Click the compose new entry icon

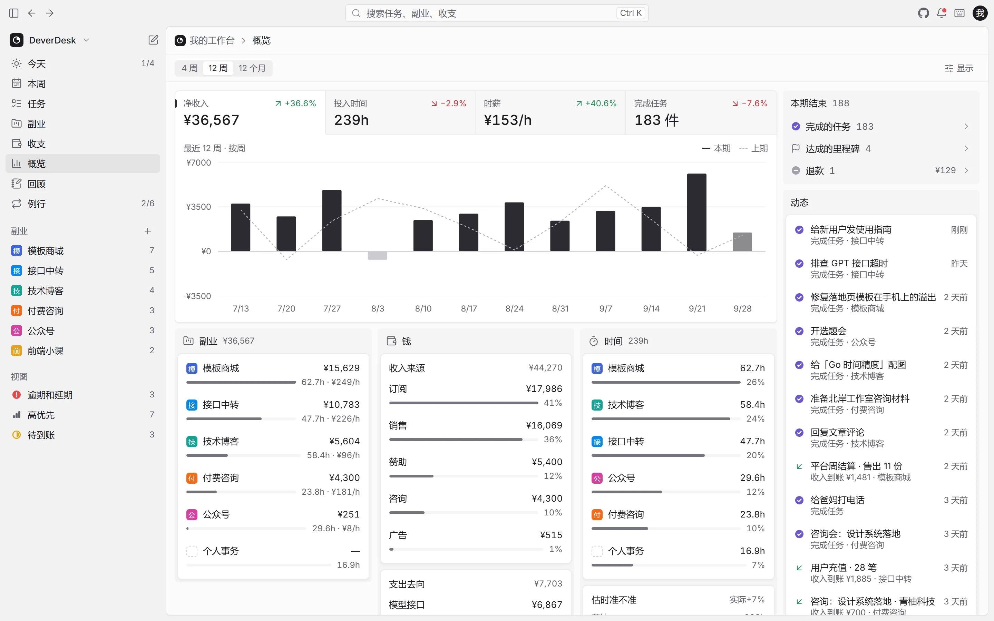(x=153, y=40)
